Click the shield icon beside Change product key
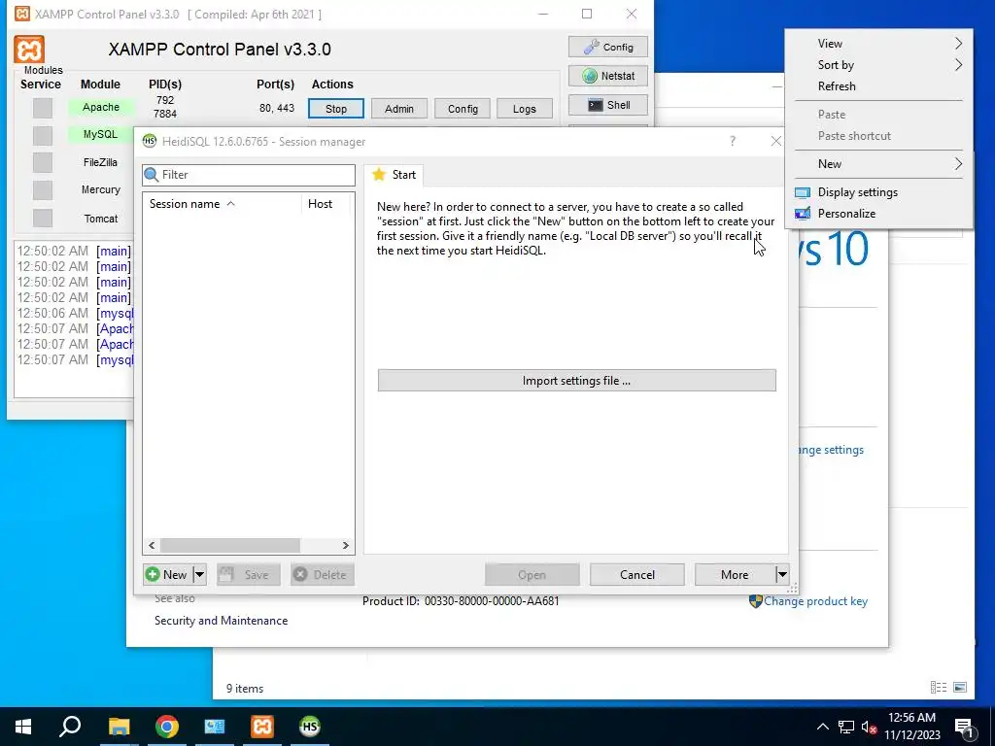 (x=755, y=600)
